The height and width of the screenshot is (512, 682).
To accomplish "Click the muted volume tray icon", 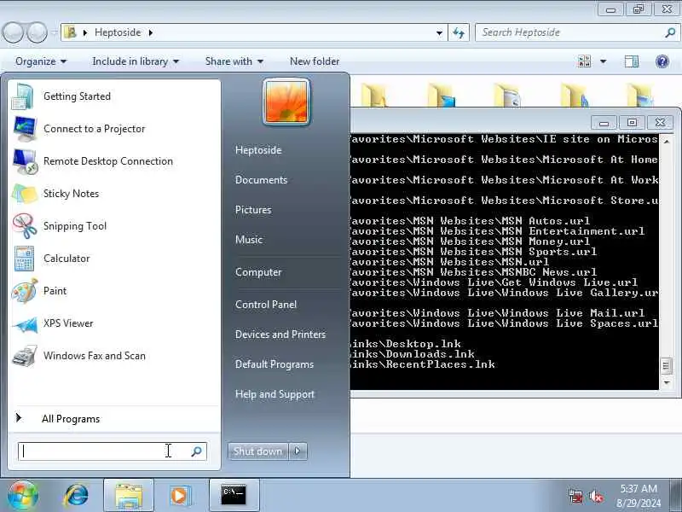I will [595, 496].
